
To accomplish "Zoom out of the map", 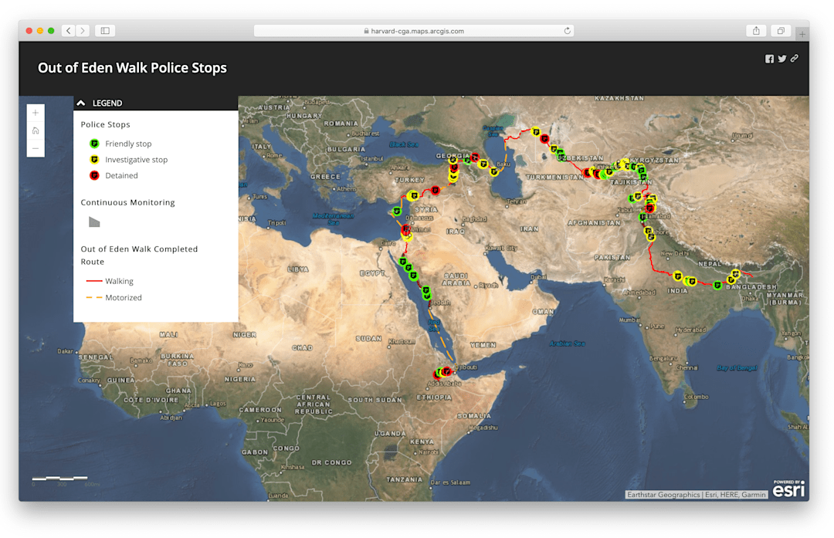I will [36, 148].
